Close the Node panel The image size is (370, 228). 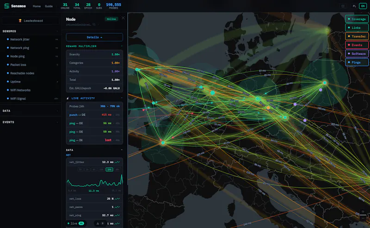point(123,18)
